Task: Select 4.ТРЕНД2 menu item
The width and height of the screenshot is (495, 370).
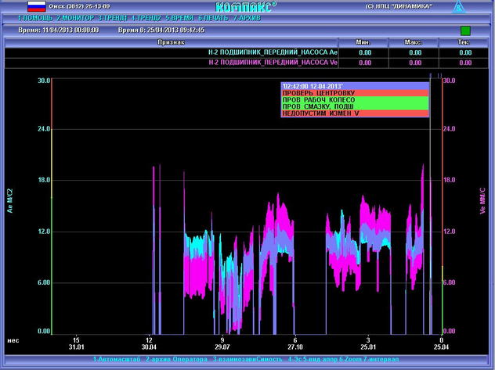Action: (146, 16)
